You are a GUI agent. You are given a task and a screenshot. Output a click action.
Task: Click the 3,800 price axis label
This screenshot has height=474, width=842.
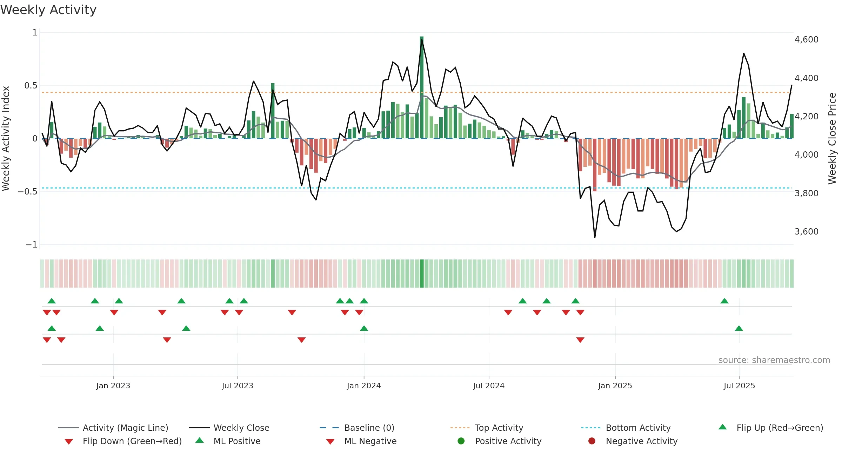(806, 193)
